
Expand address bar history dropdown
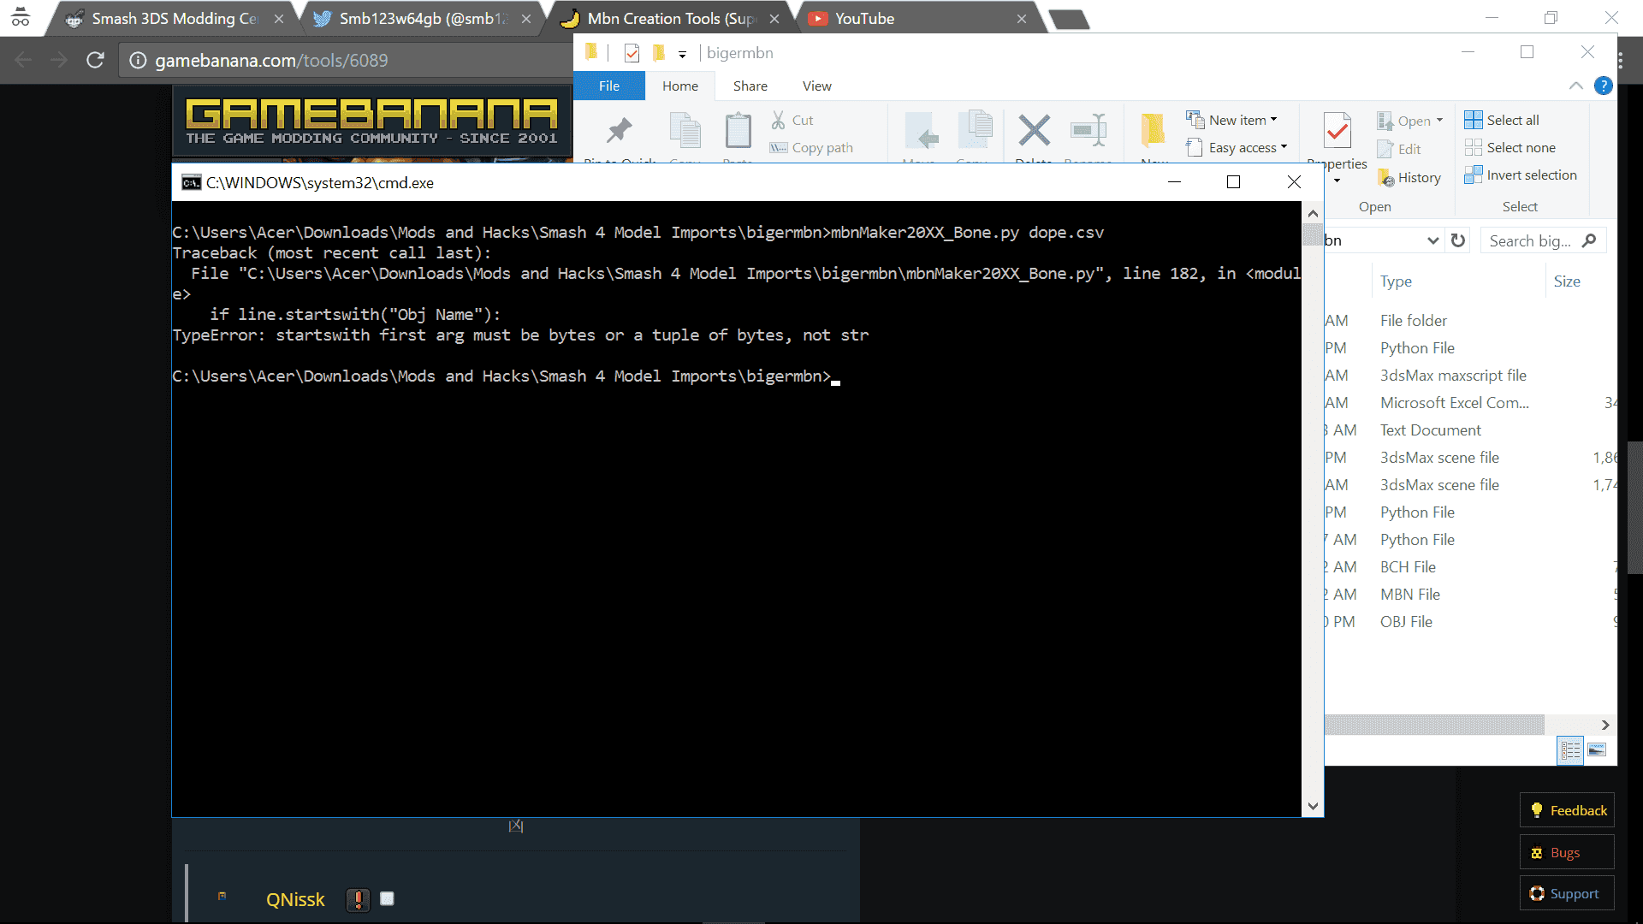(1433, 240)
